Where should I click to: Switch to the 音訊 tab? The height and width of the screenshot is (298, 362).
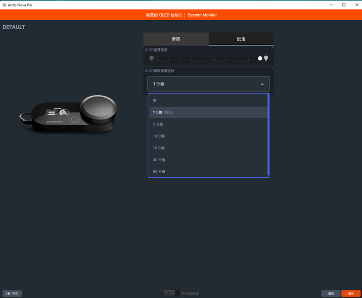[176, 39]
